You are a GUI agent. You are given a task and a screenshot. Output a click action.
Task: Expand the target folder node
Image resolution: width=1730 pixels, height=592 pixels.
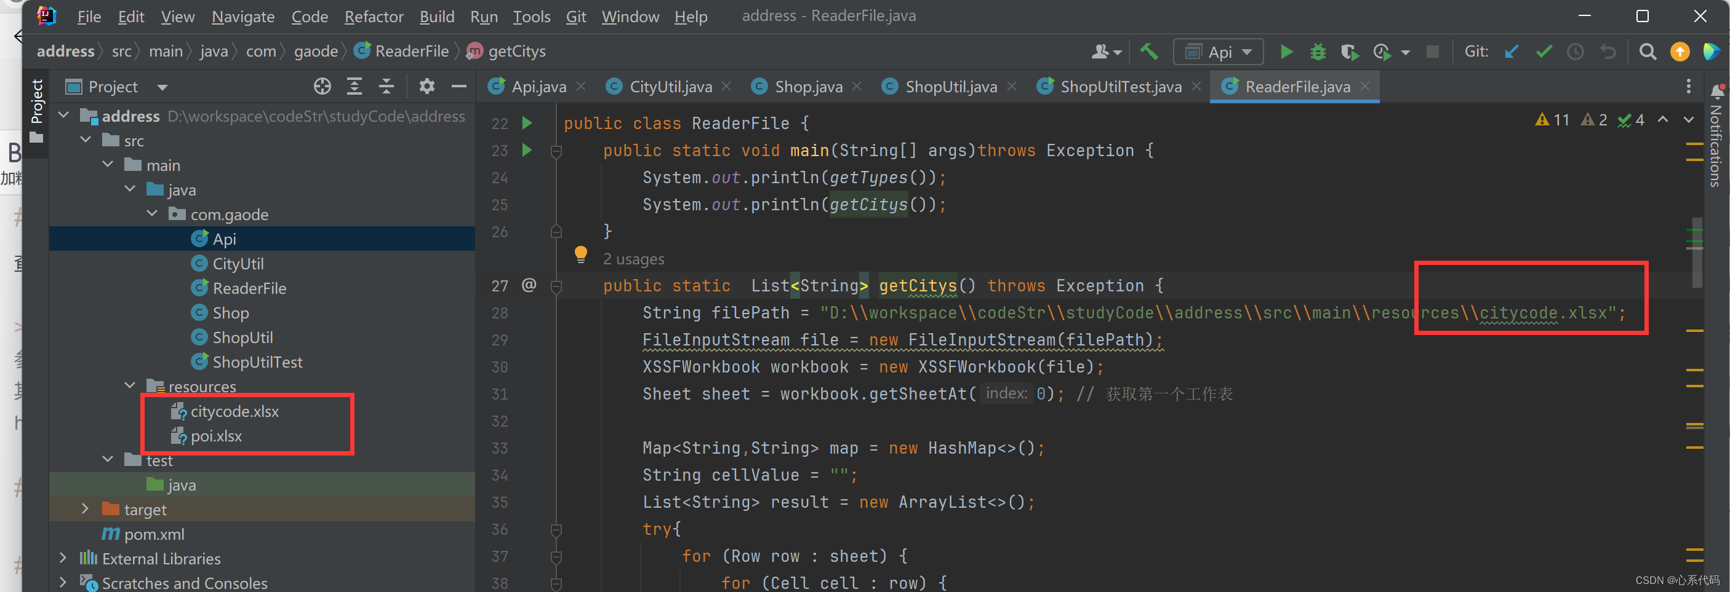[86, 509]
